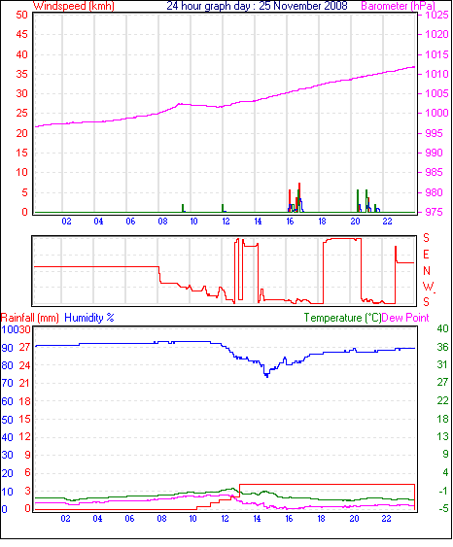This screenshot has height=547, width=453.
Task: Click the E wind direction label
Action: coord(426,255)
